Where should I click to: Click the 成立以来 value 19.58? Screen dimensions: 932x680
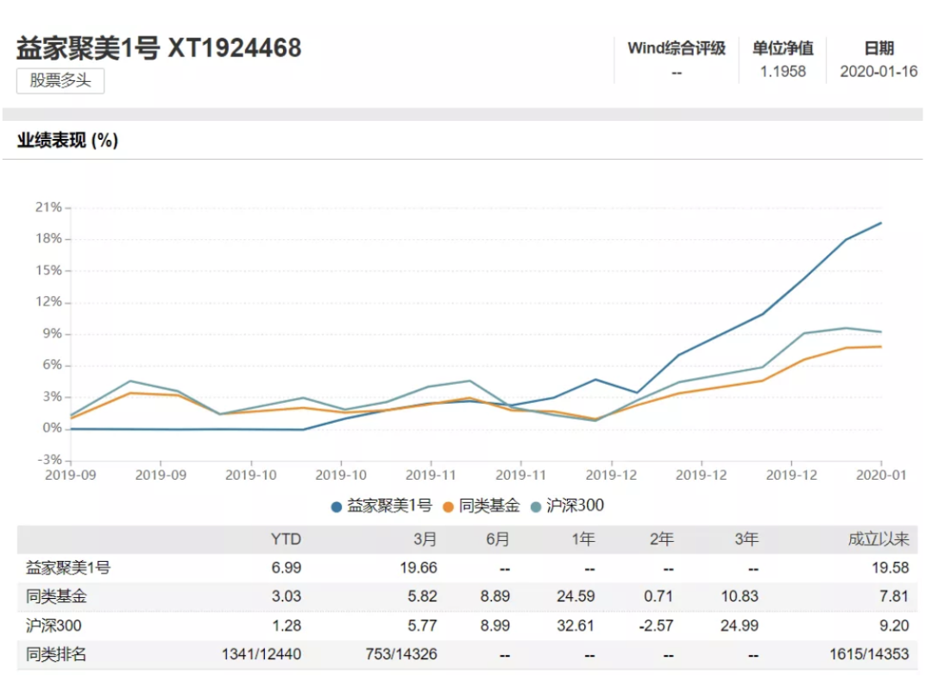point(891,568)
